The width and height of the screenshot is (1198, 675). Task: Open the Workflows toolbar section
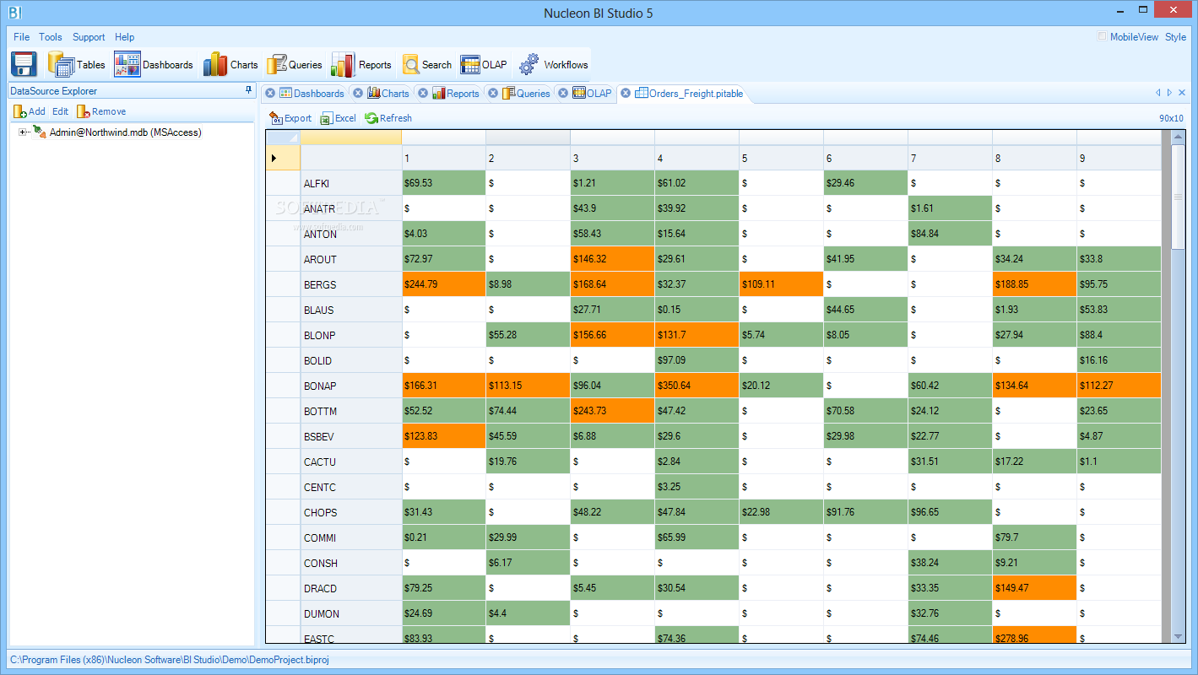[553, 64]
